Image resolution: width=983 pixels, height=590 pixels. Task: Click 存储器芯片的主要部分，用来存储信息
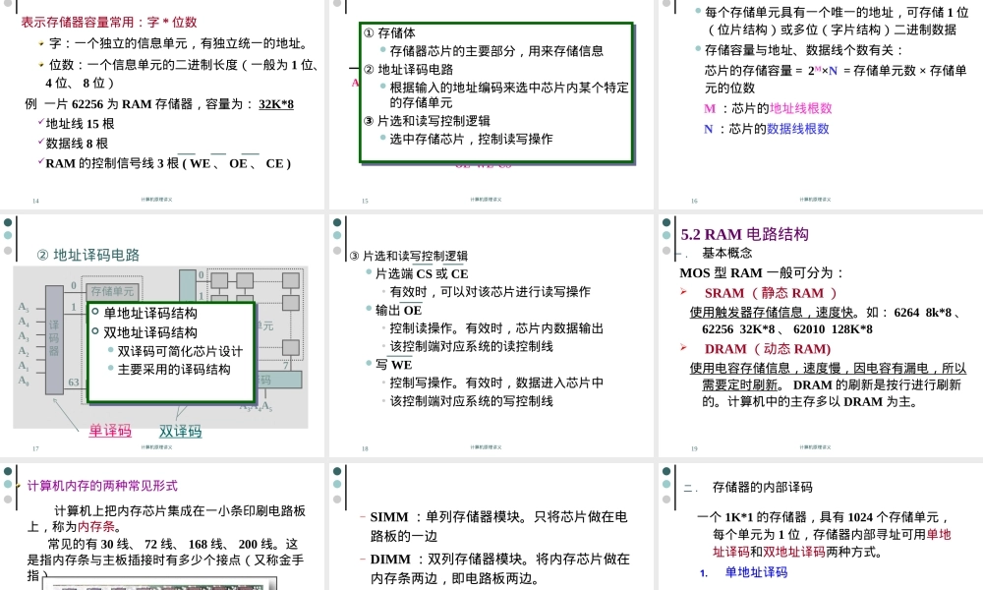click(496, 51)
